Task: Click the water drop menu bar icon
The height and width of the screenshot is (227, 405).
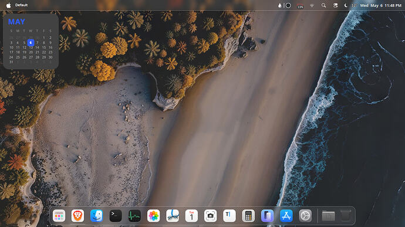Action: [280, 5]
